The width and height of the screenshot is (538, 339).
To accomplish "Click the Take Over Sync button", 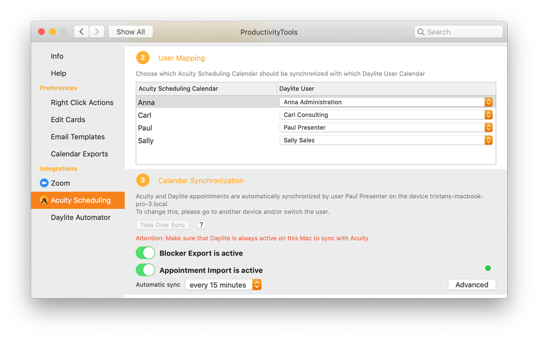I will [x=163, y=225].
